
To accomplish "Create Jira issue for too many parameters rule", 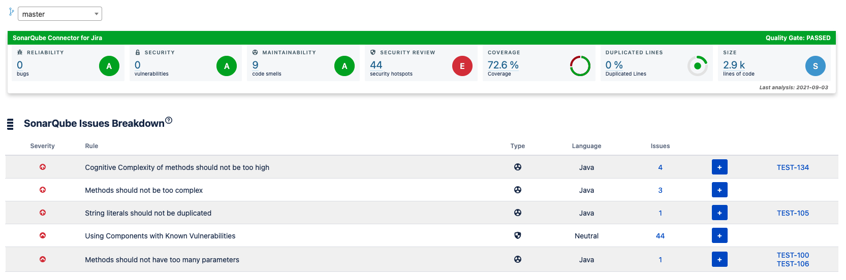I will pos(719,259).
